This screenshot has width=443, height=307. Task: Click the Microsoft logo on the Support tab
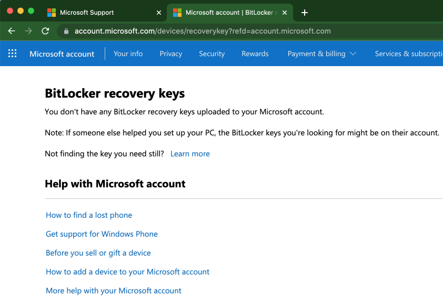[51, 12]
